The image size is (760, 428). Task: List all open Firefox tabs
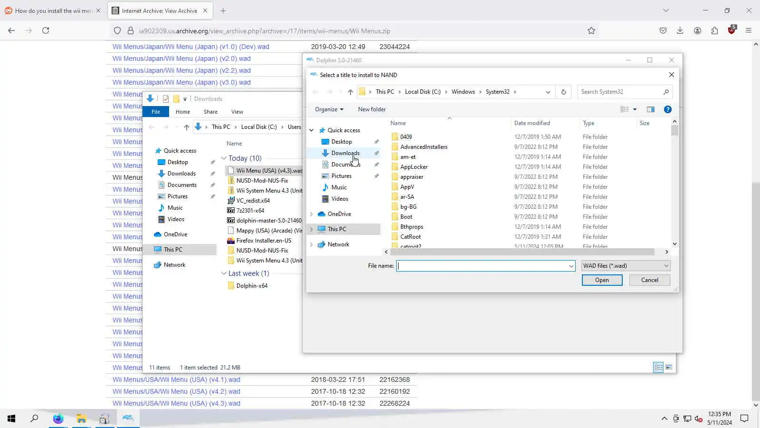coord(666,10)
